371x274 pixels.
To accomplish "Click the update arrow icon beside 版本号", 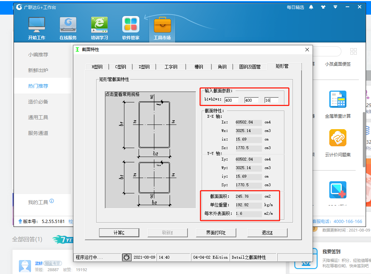I will coord(20,222).
